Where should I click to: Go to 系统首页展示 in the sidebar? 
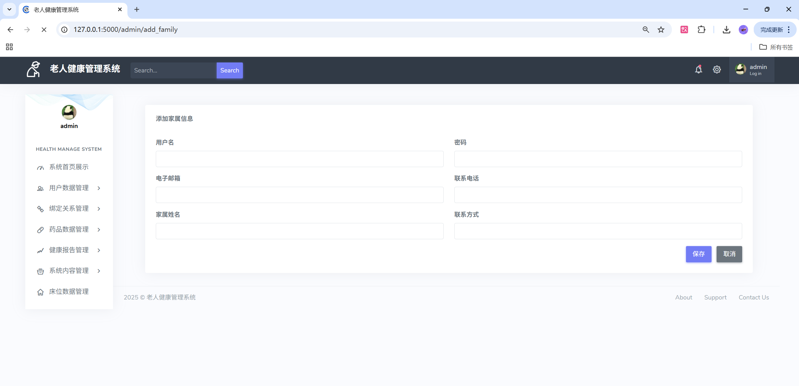point(69,167)
